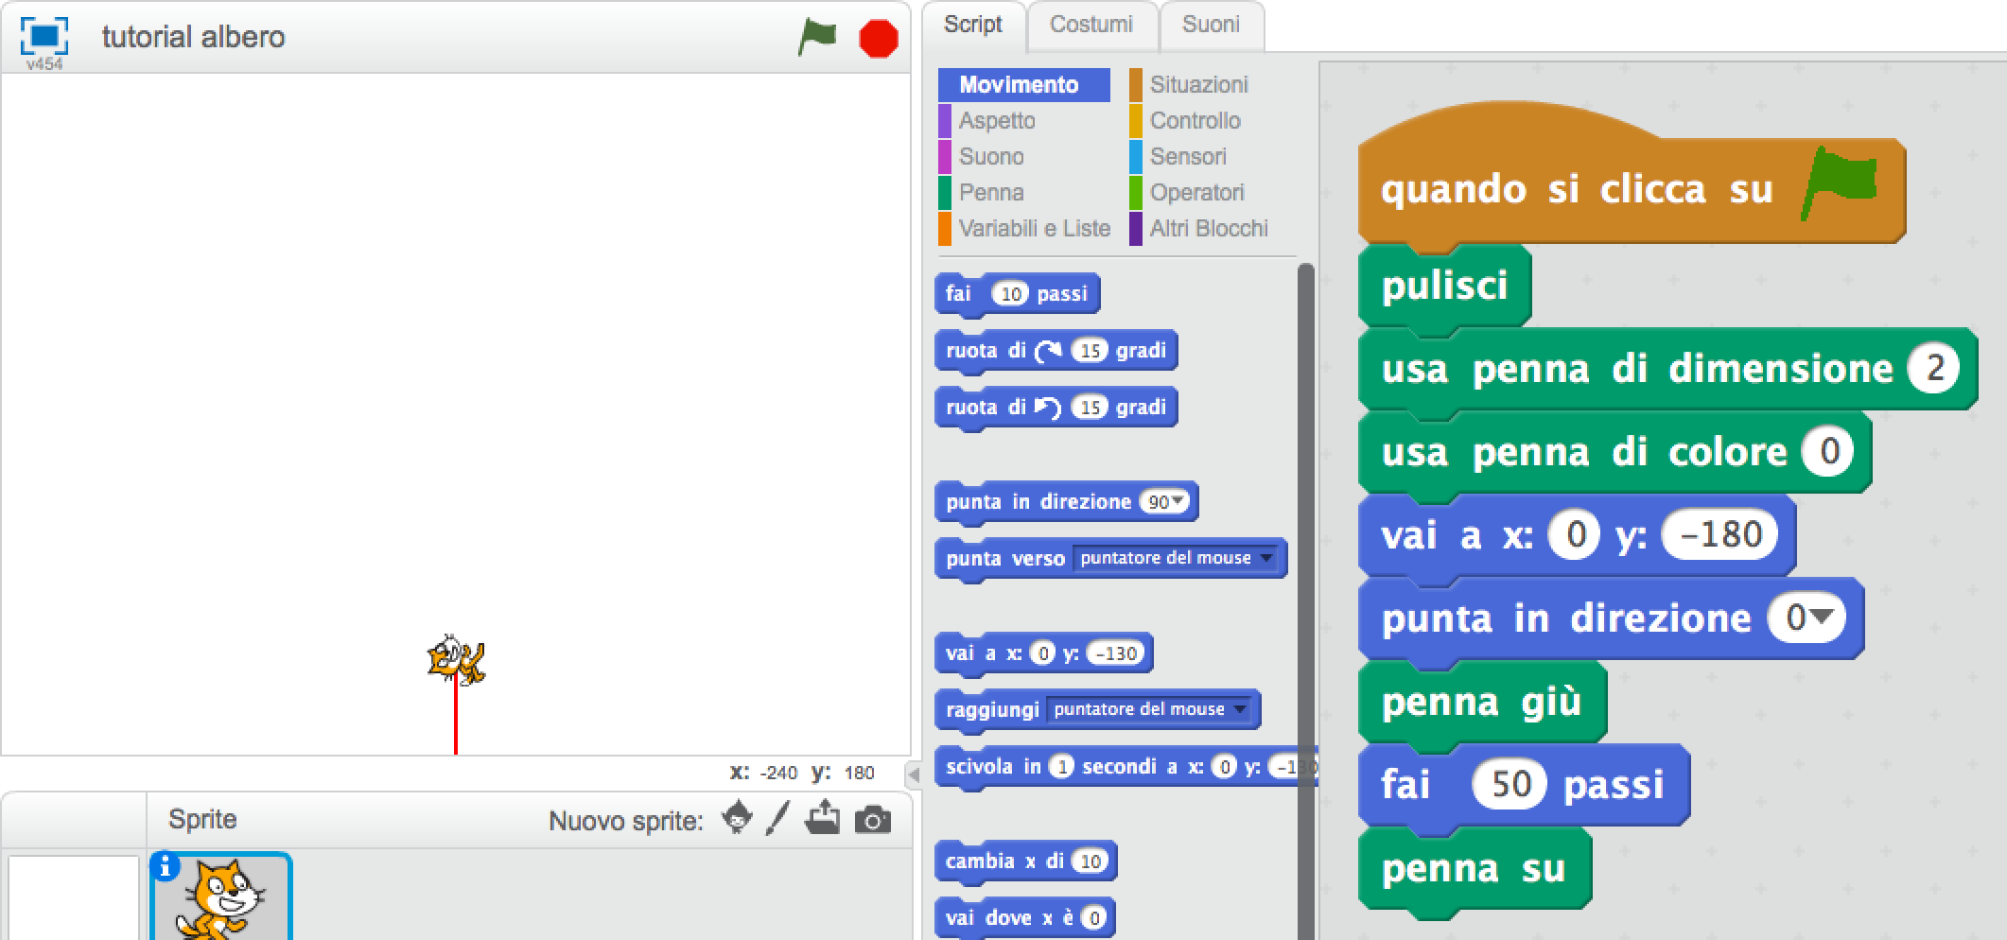
Task: Edit the y value -180 in script
Action: click(x=1719, y=534)
